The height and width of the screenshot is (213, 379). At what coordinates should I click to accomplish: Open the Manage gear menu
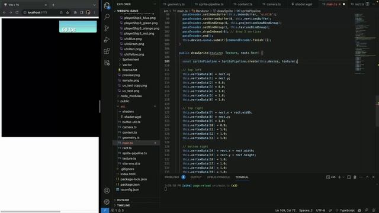point(107,202)
